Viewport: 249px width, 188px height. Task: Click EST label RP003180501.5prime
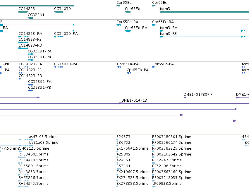pyautogui.click(x=171, y=137)
